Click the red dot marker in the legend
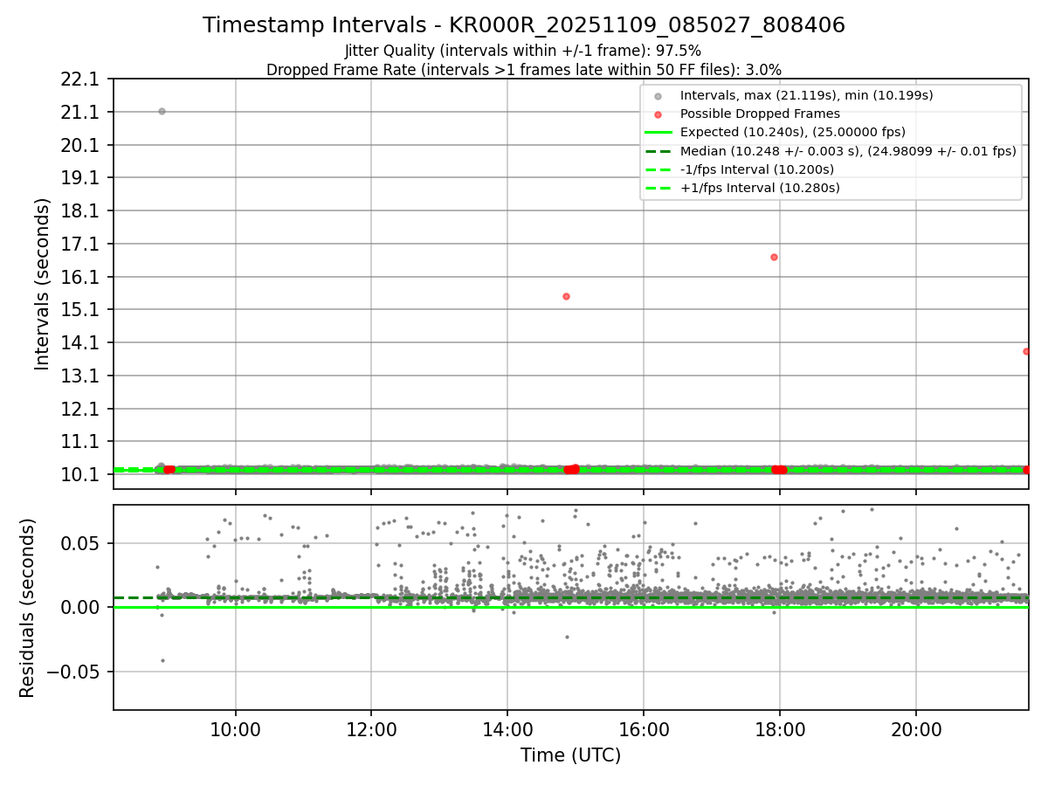 tap(658, 114)
